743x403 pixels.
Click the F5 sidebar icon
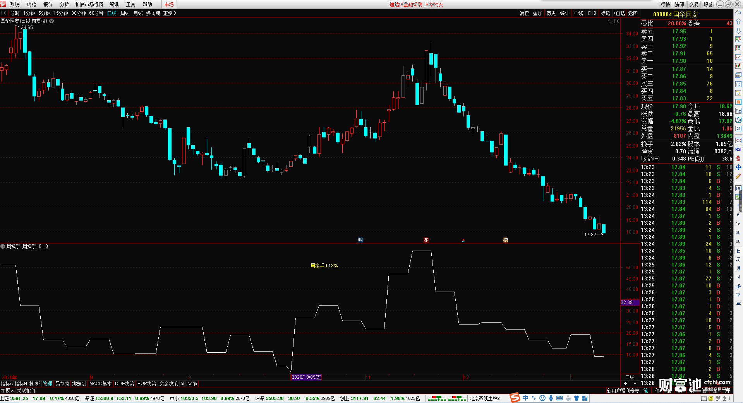738,188
